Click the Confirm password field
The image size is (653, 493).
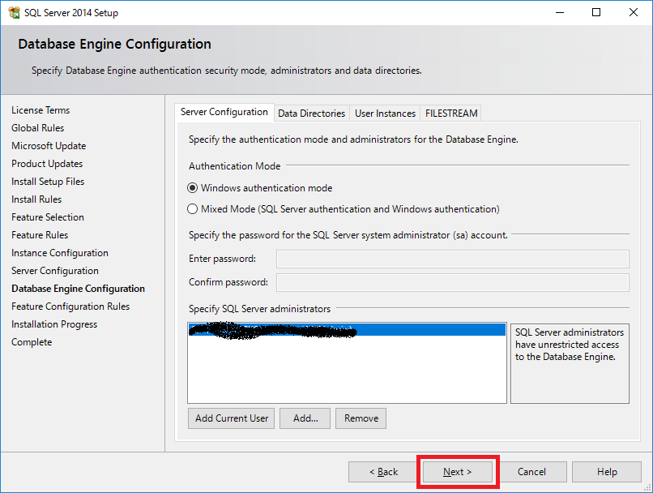tap(453, 282)
